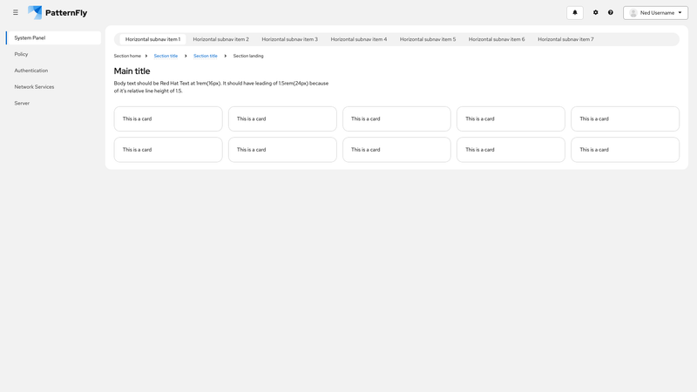697x392 pixels.
Task: Select the last card in bottom row
Action: click(x=625, y=150)
